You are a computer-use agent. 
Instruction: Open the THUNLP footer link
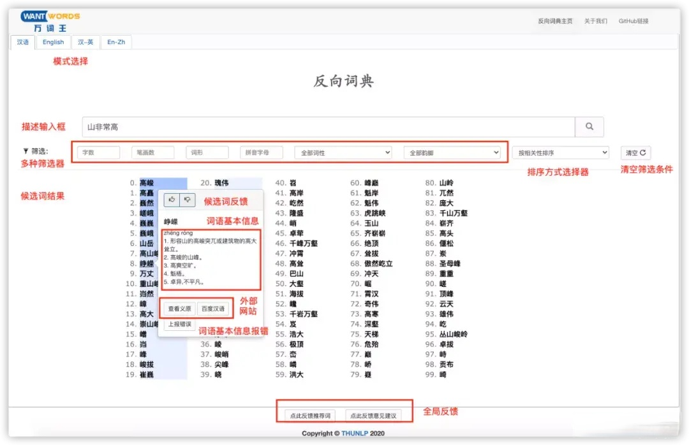point(355,433)
